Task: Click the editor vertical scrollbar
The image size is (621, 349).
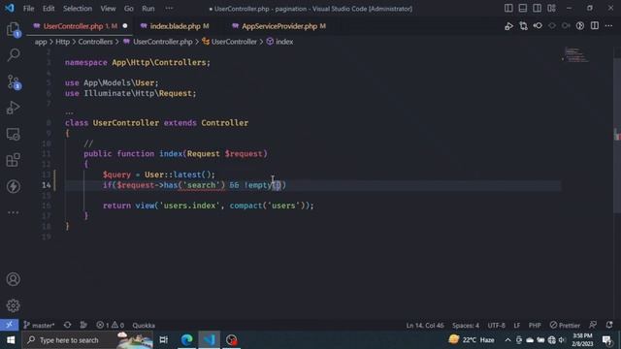Action: pos(617,136)
